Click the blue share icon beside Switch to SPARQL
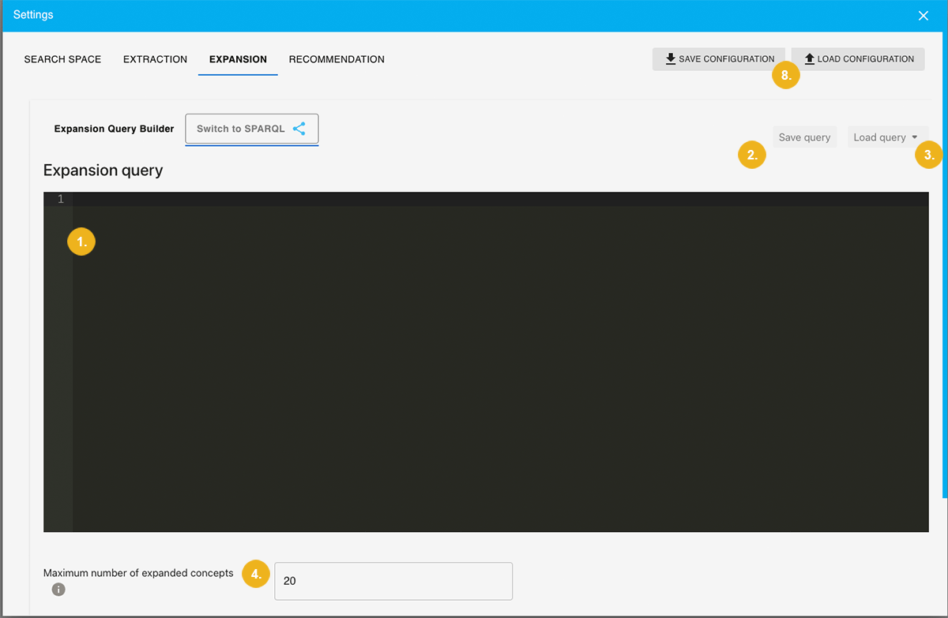948x618 pixels. point(299,128)
